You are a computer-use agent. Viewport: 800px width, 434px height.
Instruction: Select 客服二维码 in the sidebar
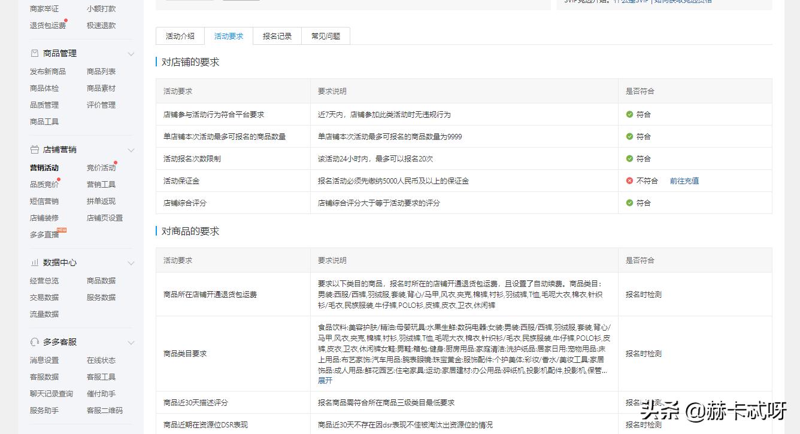coord(105,410)
